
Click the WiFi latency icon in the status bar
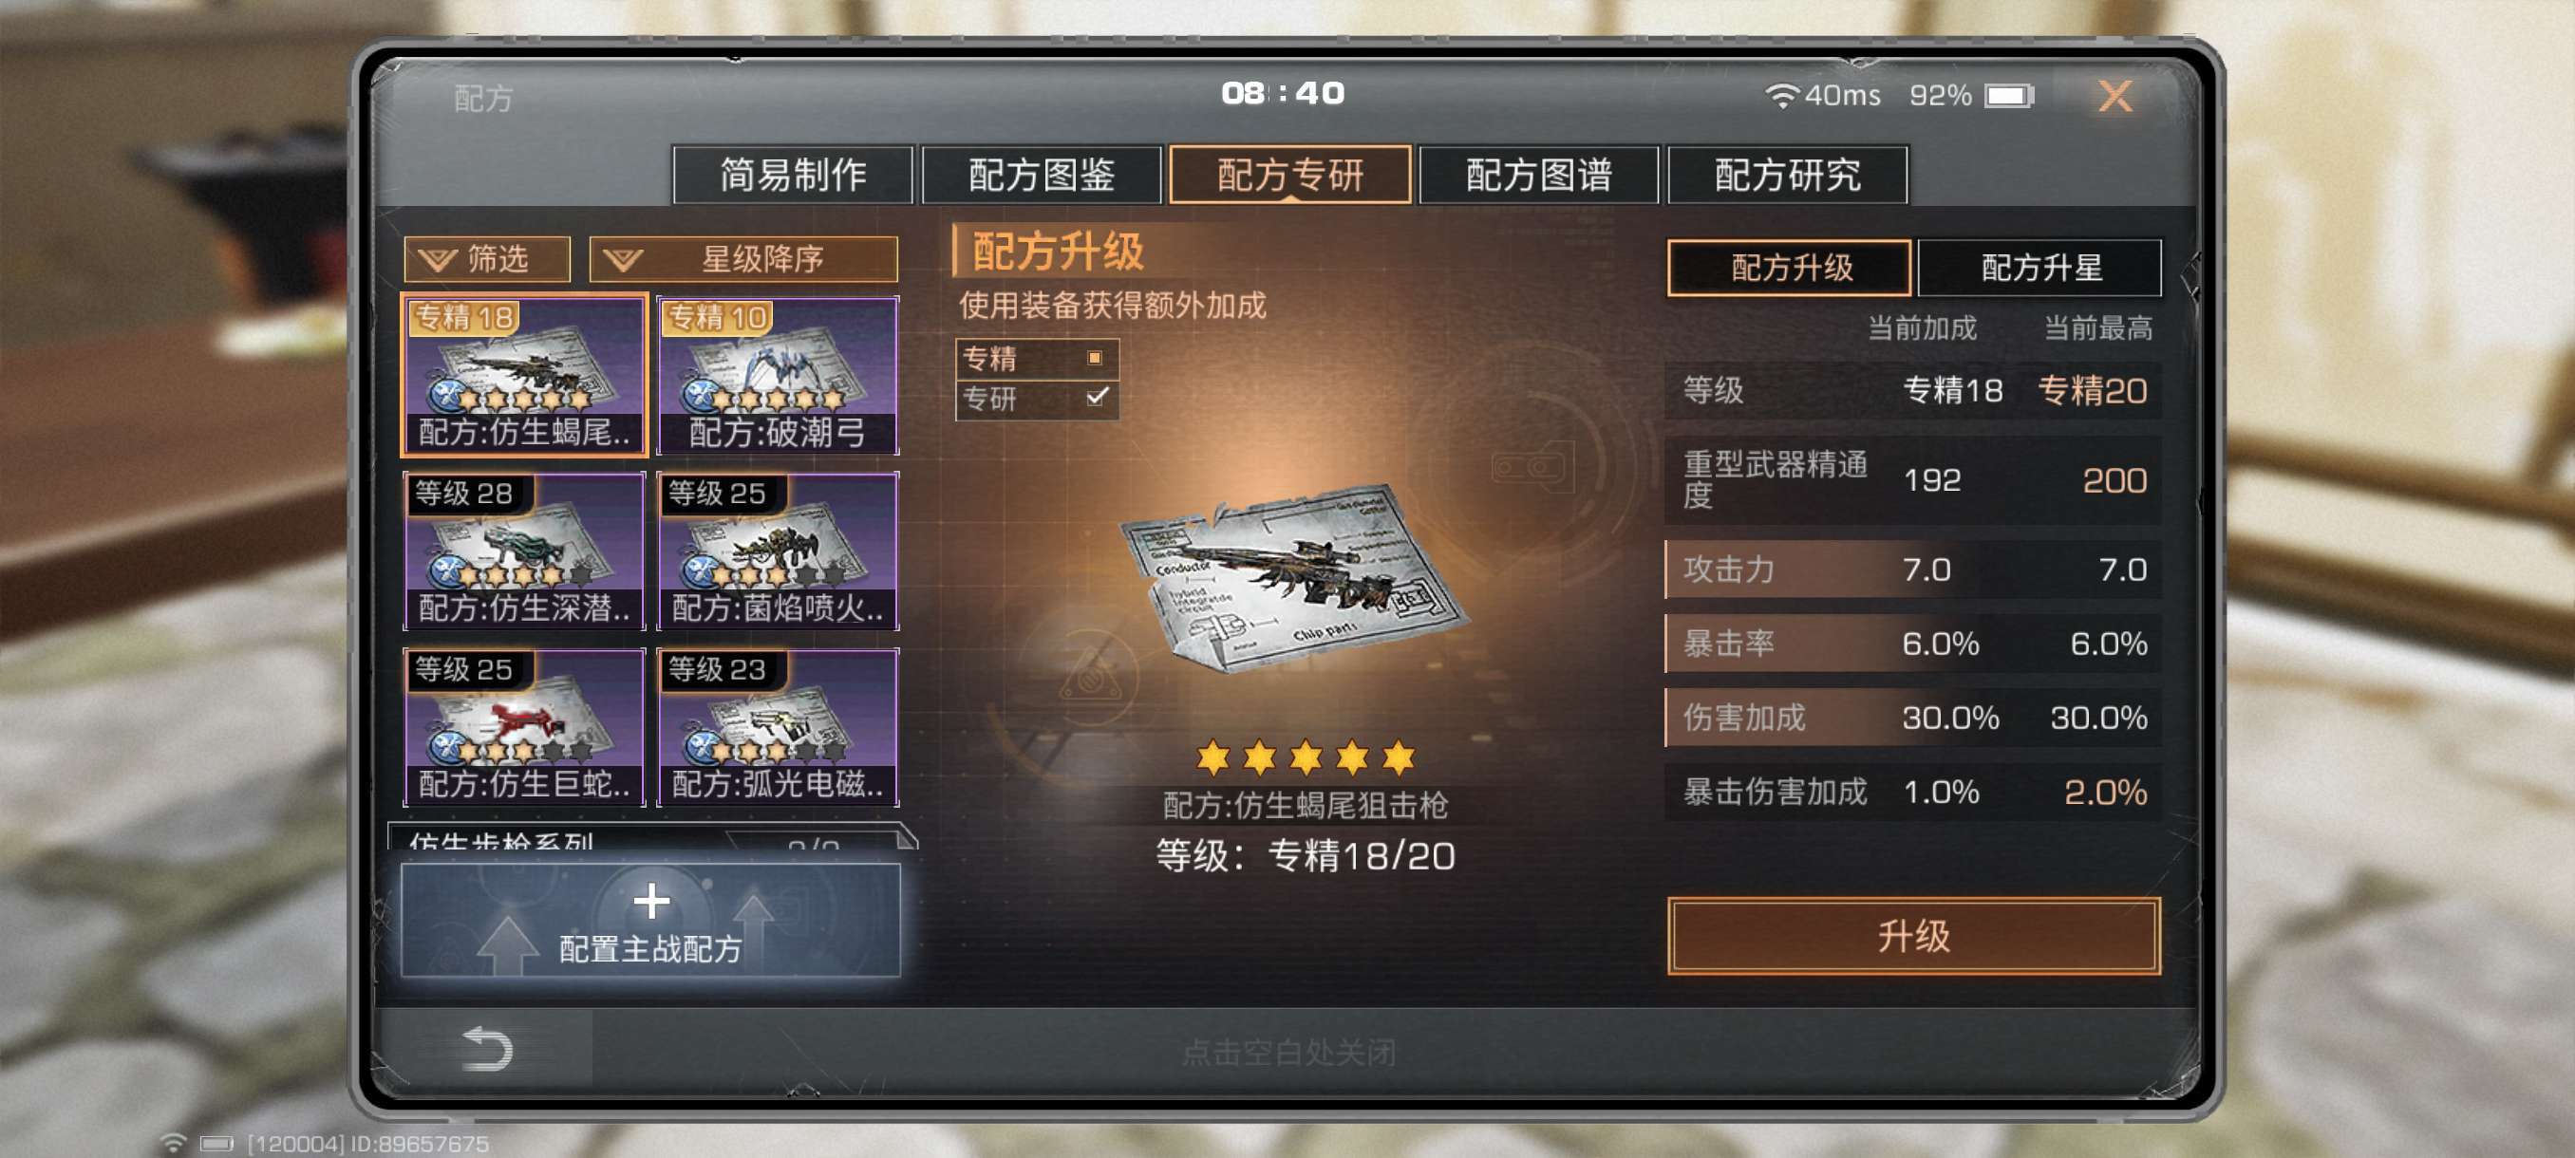click(x=1780, y=96)
